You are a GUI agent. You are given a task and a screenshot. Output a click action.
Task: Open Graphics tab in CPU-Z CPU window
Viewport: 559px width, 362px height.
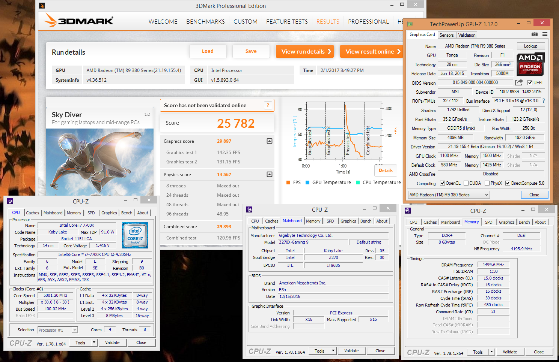[109, 213]
